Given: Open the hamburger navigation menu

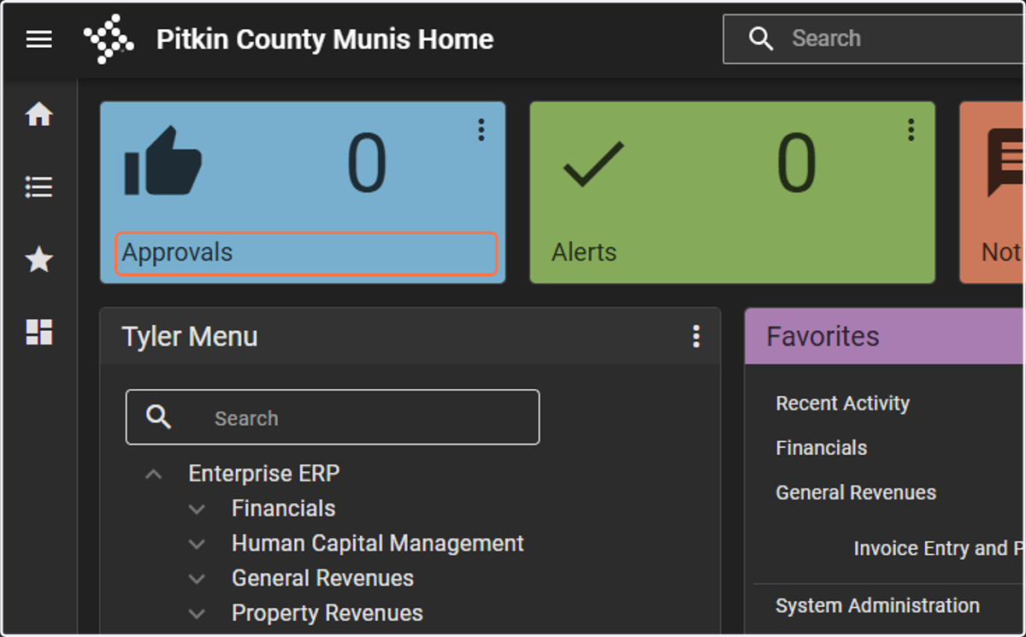Looking at the screenshot, I should click(38, 39).
